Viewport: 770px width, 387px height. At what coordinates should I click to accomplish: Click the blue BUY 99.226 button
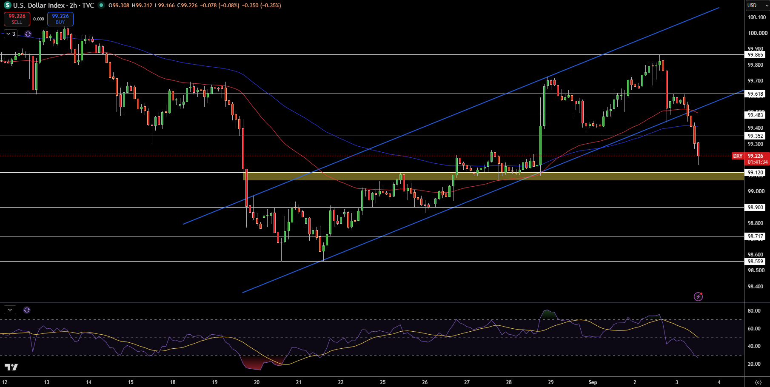coord(60,19)
